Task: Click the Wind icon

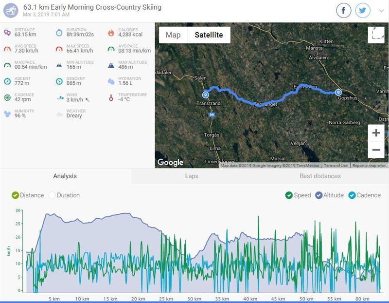Action: tap(60, 98)
